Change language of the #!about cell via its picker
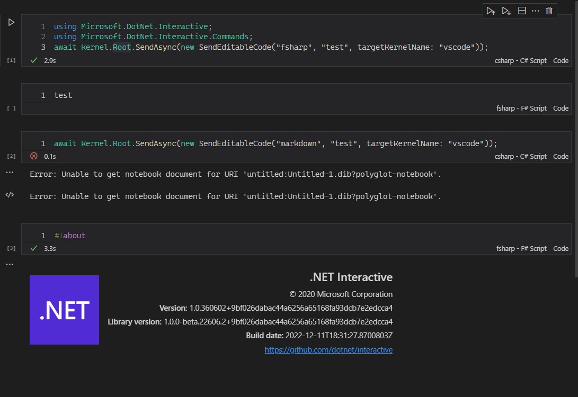The width and height of the screenshot is (578, 397). pos(522,248)
